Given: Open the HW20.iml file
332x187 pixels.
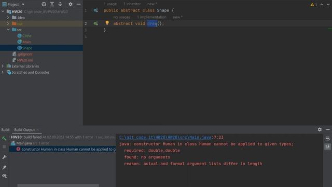Looking at the screenshot, I should (x=25, y=60).
